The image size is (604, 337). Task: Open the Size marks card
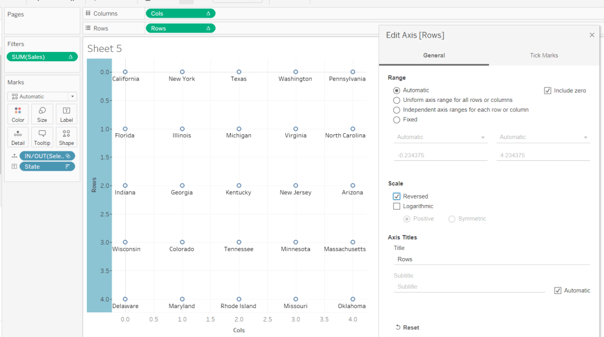click(x=42, y=114)
